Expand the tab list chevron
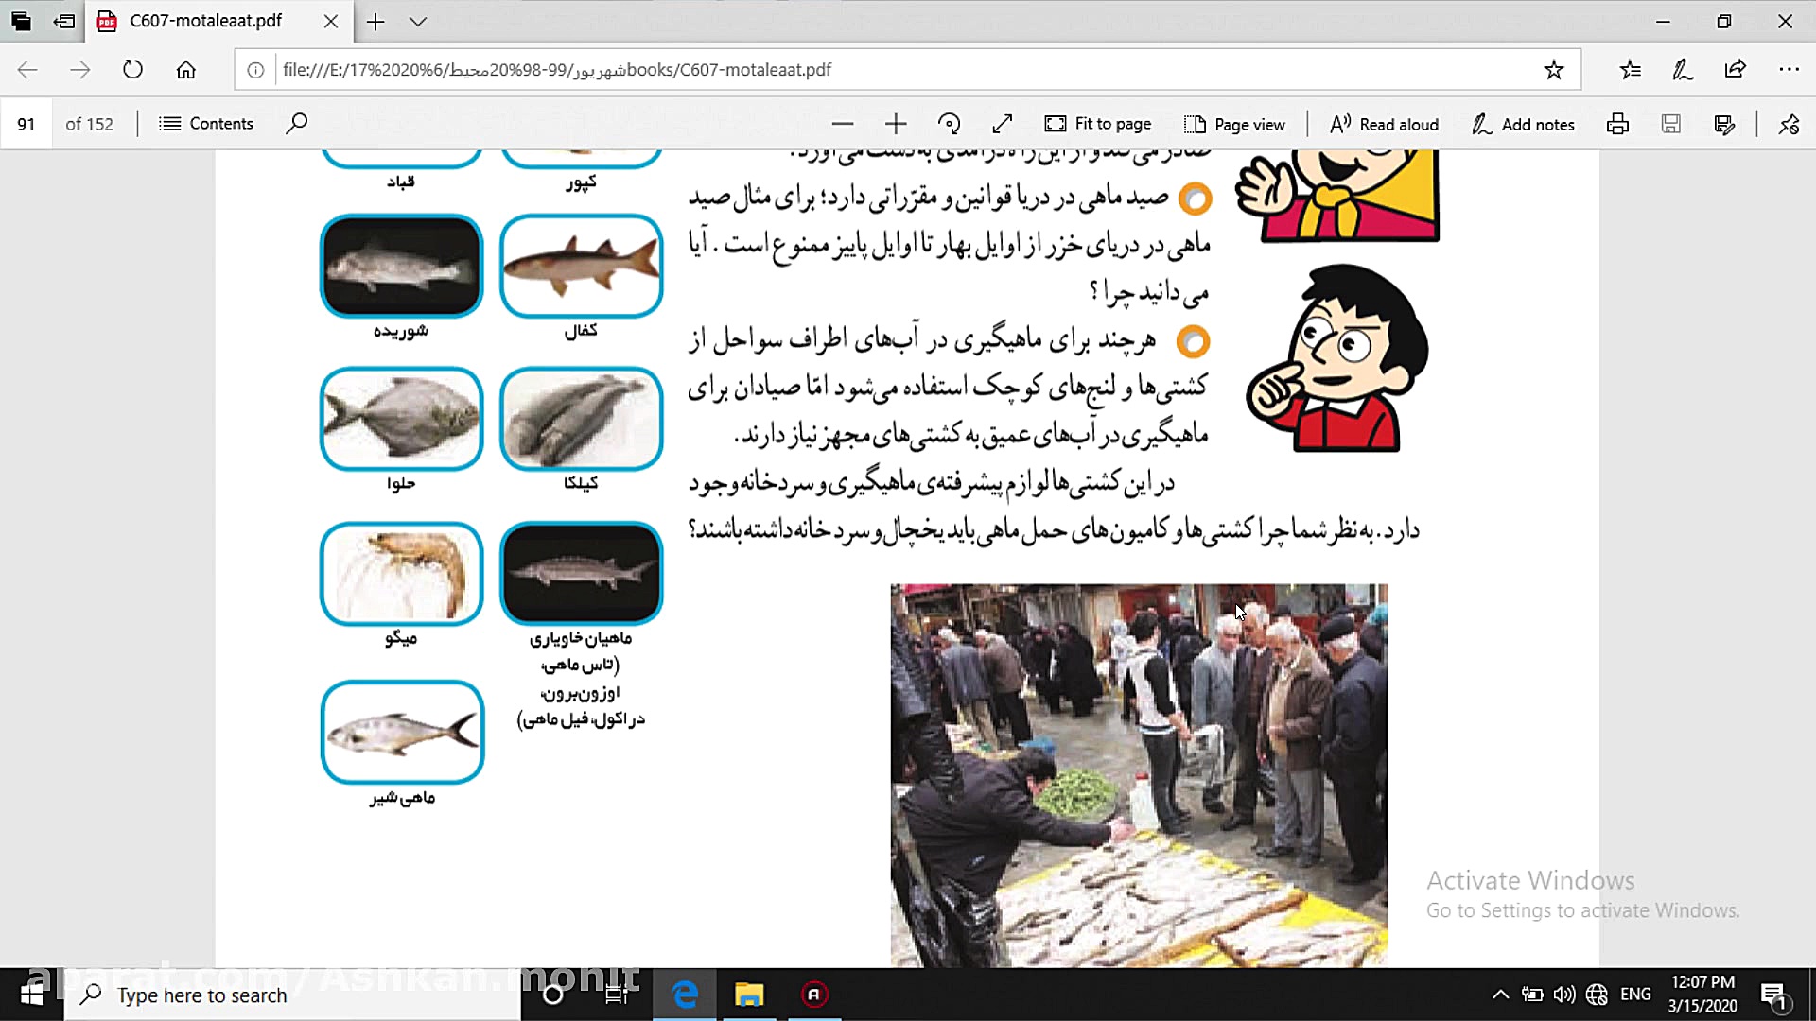Viewport: 1816px width, 1021px height. [418, 22]
